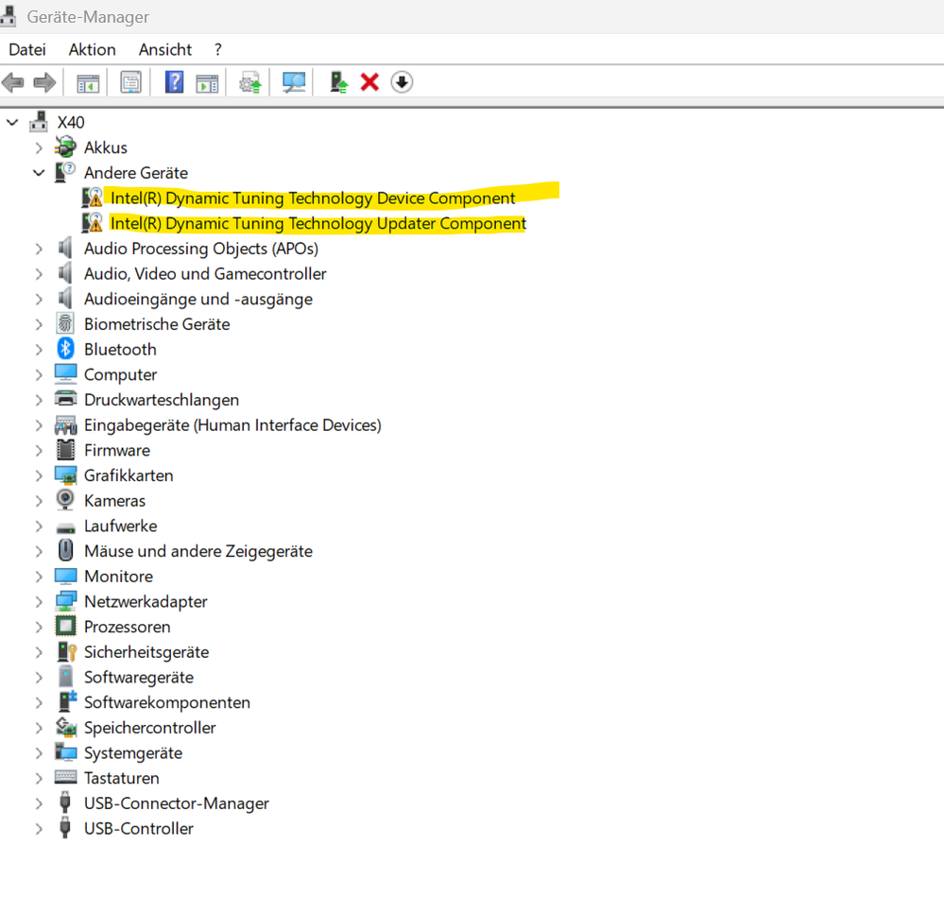Update the driver via the gear-arrow toolbar icon
This screenshot has width=944, height=897.
pyautogui.click(x=249, y=81)
